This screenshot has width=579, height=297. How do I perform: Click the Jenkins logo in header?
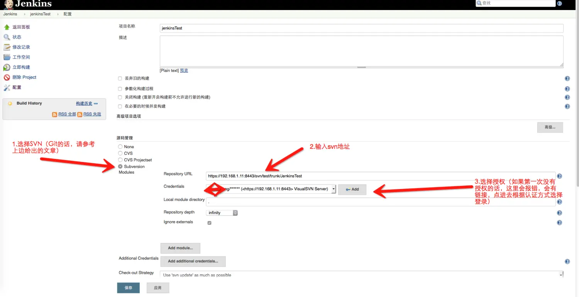(x=27, y=5)
